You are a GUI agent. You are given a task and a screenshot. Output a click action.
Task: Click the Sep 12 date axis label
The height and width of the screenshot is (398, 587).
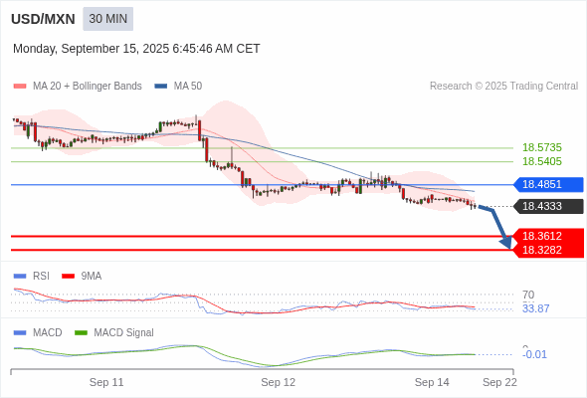click(x=279, y=382)
